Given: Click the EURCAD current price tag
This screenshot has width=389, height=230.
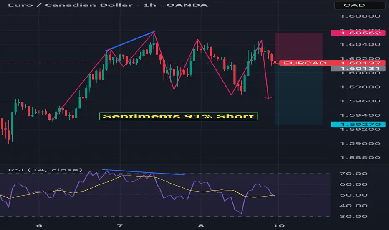Looking at the screenshot, I should coord(305,63).
